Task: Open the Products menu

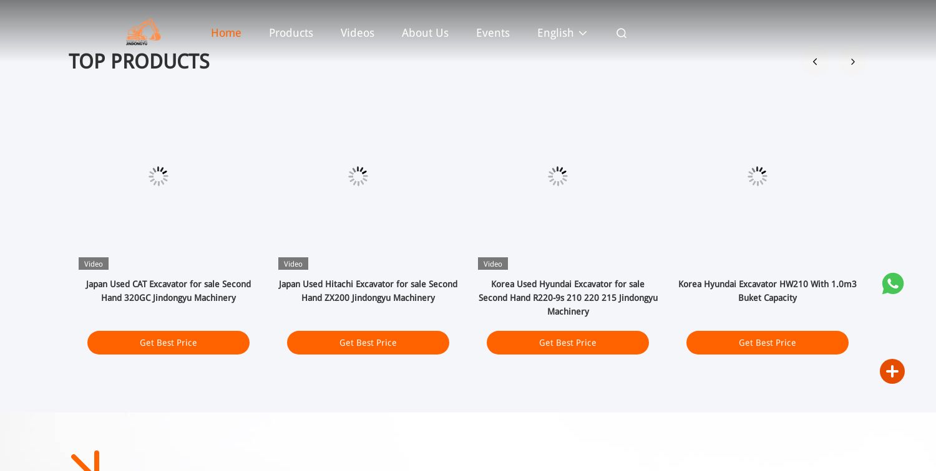Action: tap(291, 33)
